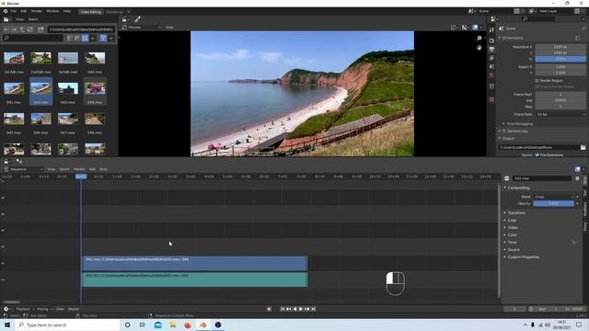The height and width of the screenshot is (331, 589).
Task: Open the sequencer Strip menu
Action: [103, 169]
